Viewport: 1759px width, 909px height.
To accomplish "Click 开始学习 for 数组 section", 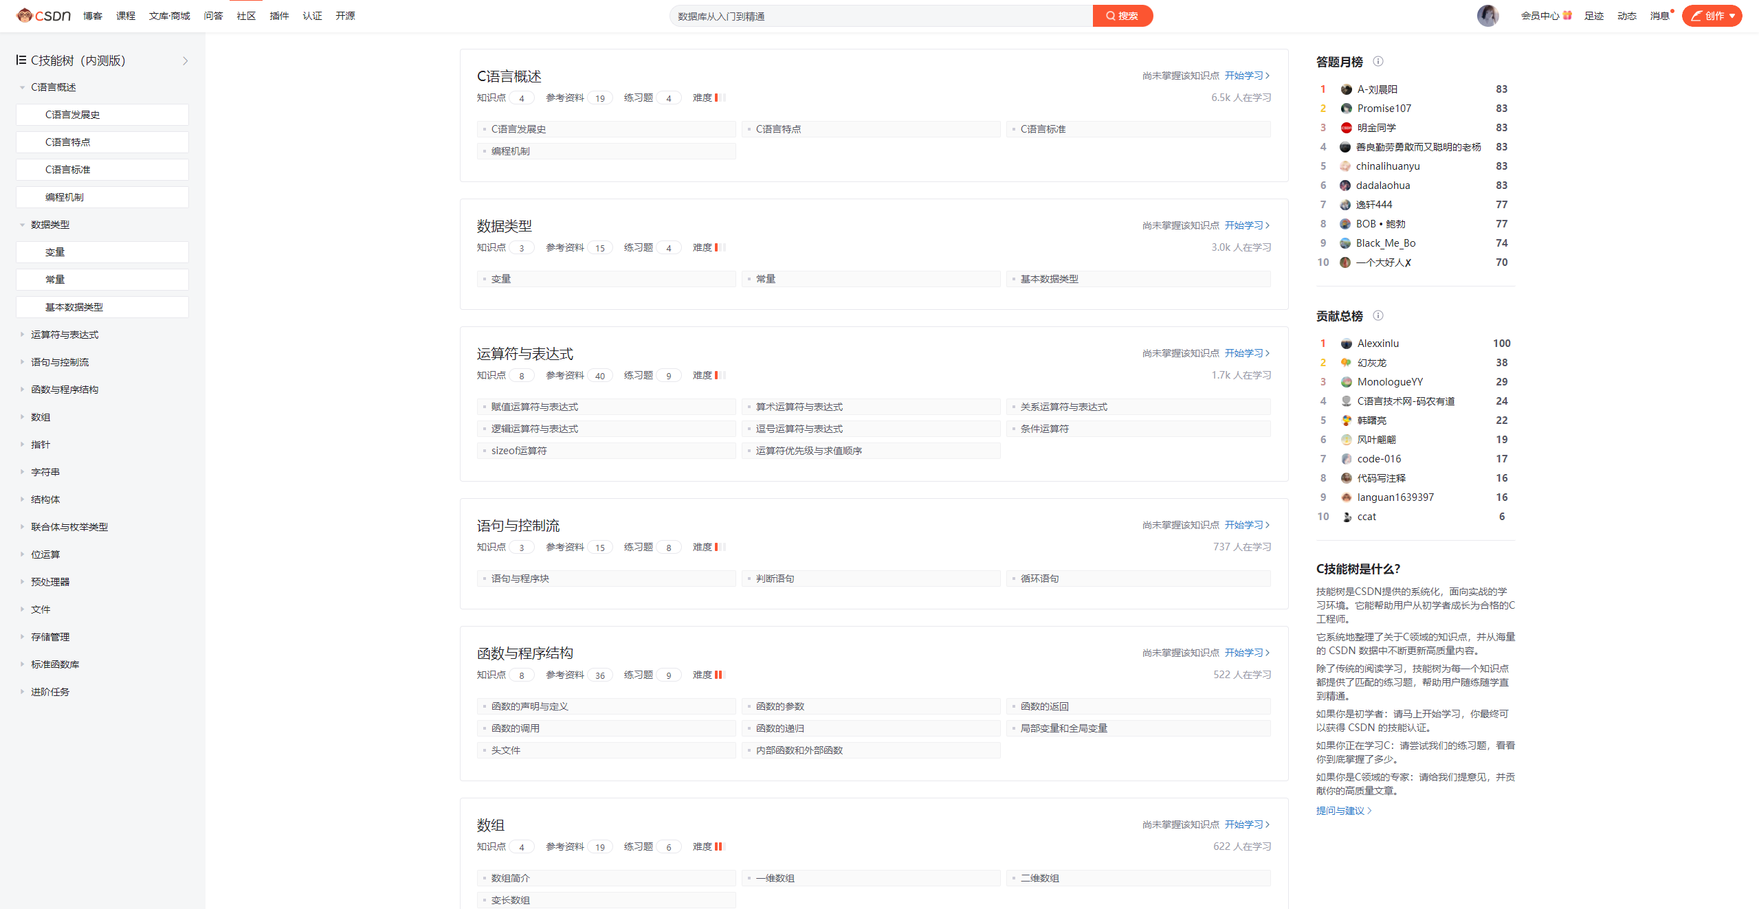I will pos(1247,824).
